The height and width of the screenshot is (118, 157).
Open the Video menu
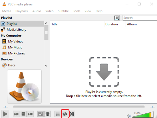pos(49,11)
